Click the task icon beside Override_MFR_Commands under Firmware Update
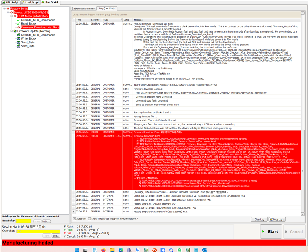Screen dimensions: 308x252 tap(19, 35)
